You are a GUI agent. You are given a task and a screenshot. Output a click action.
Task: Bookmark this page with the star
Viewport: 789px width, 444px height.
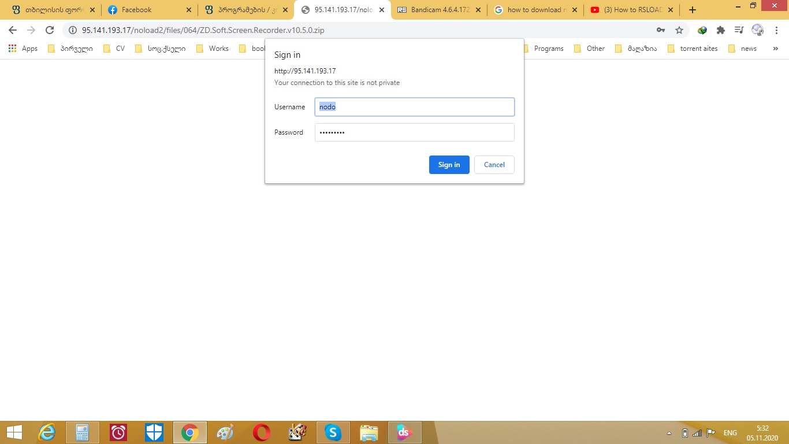679,30
